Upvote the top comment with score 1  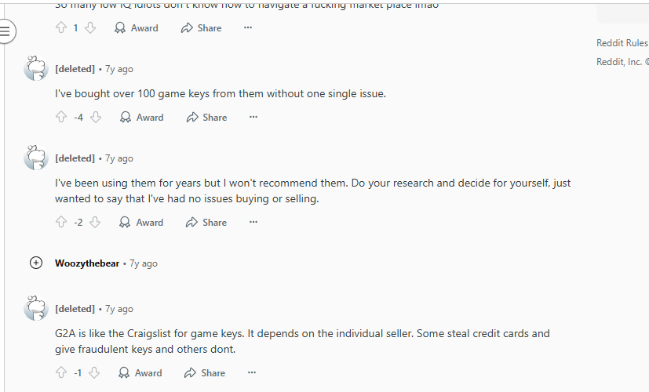[61, 28]
